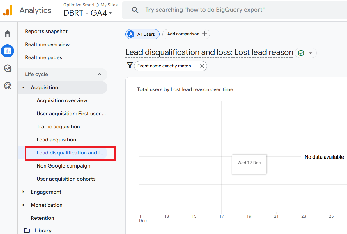347x234 pixels.
Task: Click the filter funnel icon
Action: coord(130,66)
